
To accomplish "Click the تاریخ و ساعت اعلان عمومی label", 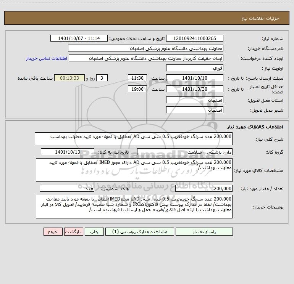I will coord(137,39).
